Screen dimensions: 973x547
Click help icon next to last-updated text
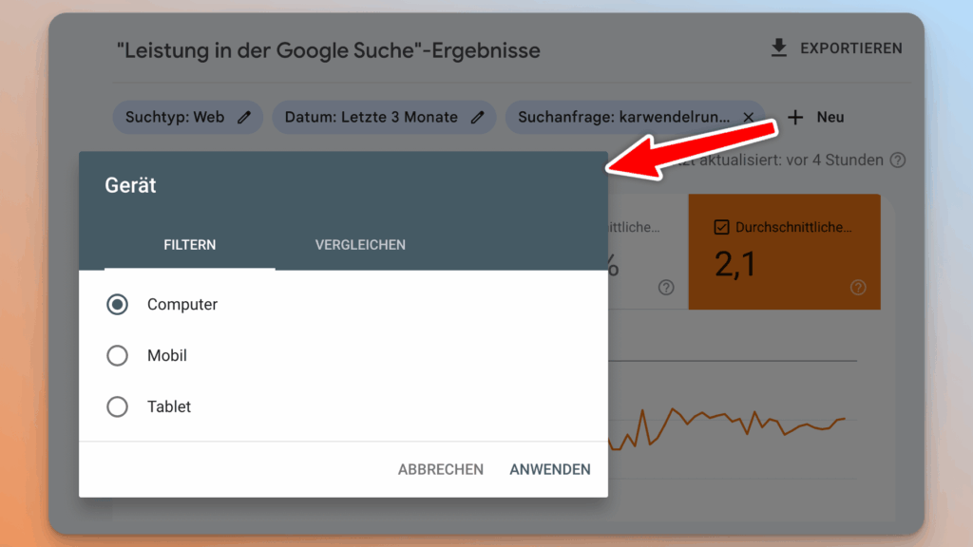(x=897, y=160)
